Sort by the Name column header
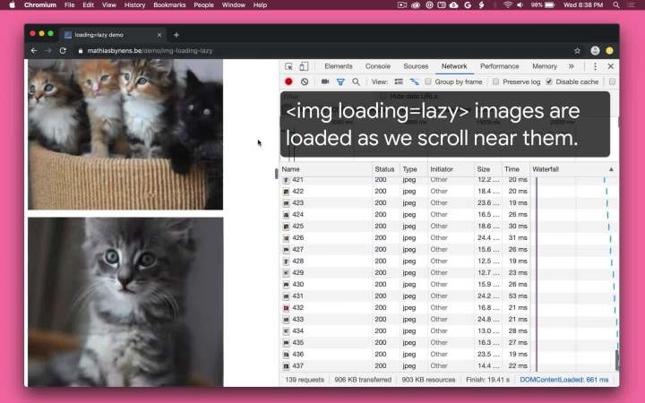This screenshot has width=645, height=403. (326, 169)
